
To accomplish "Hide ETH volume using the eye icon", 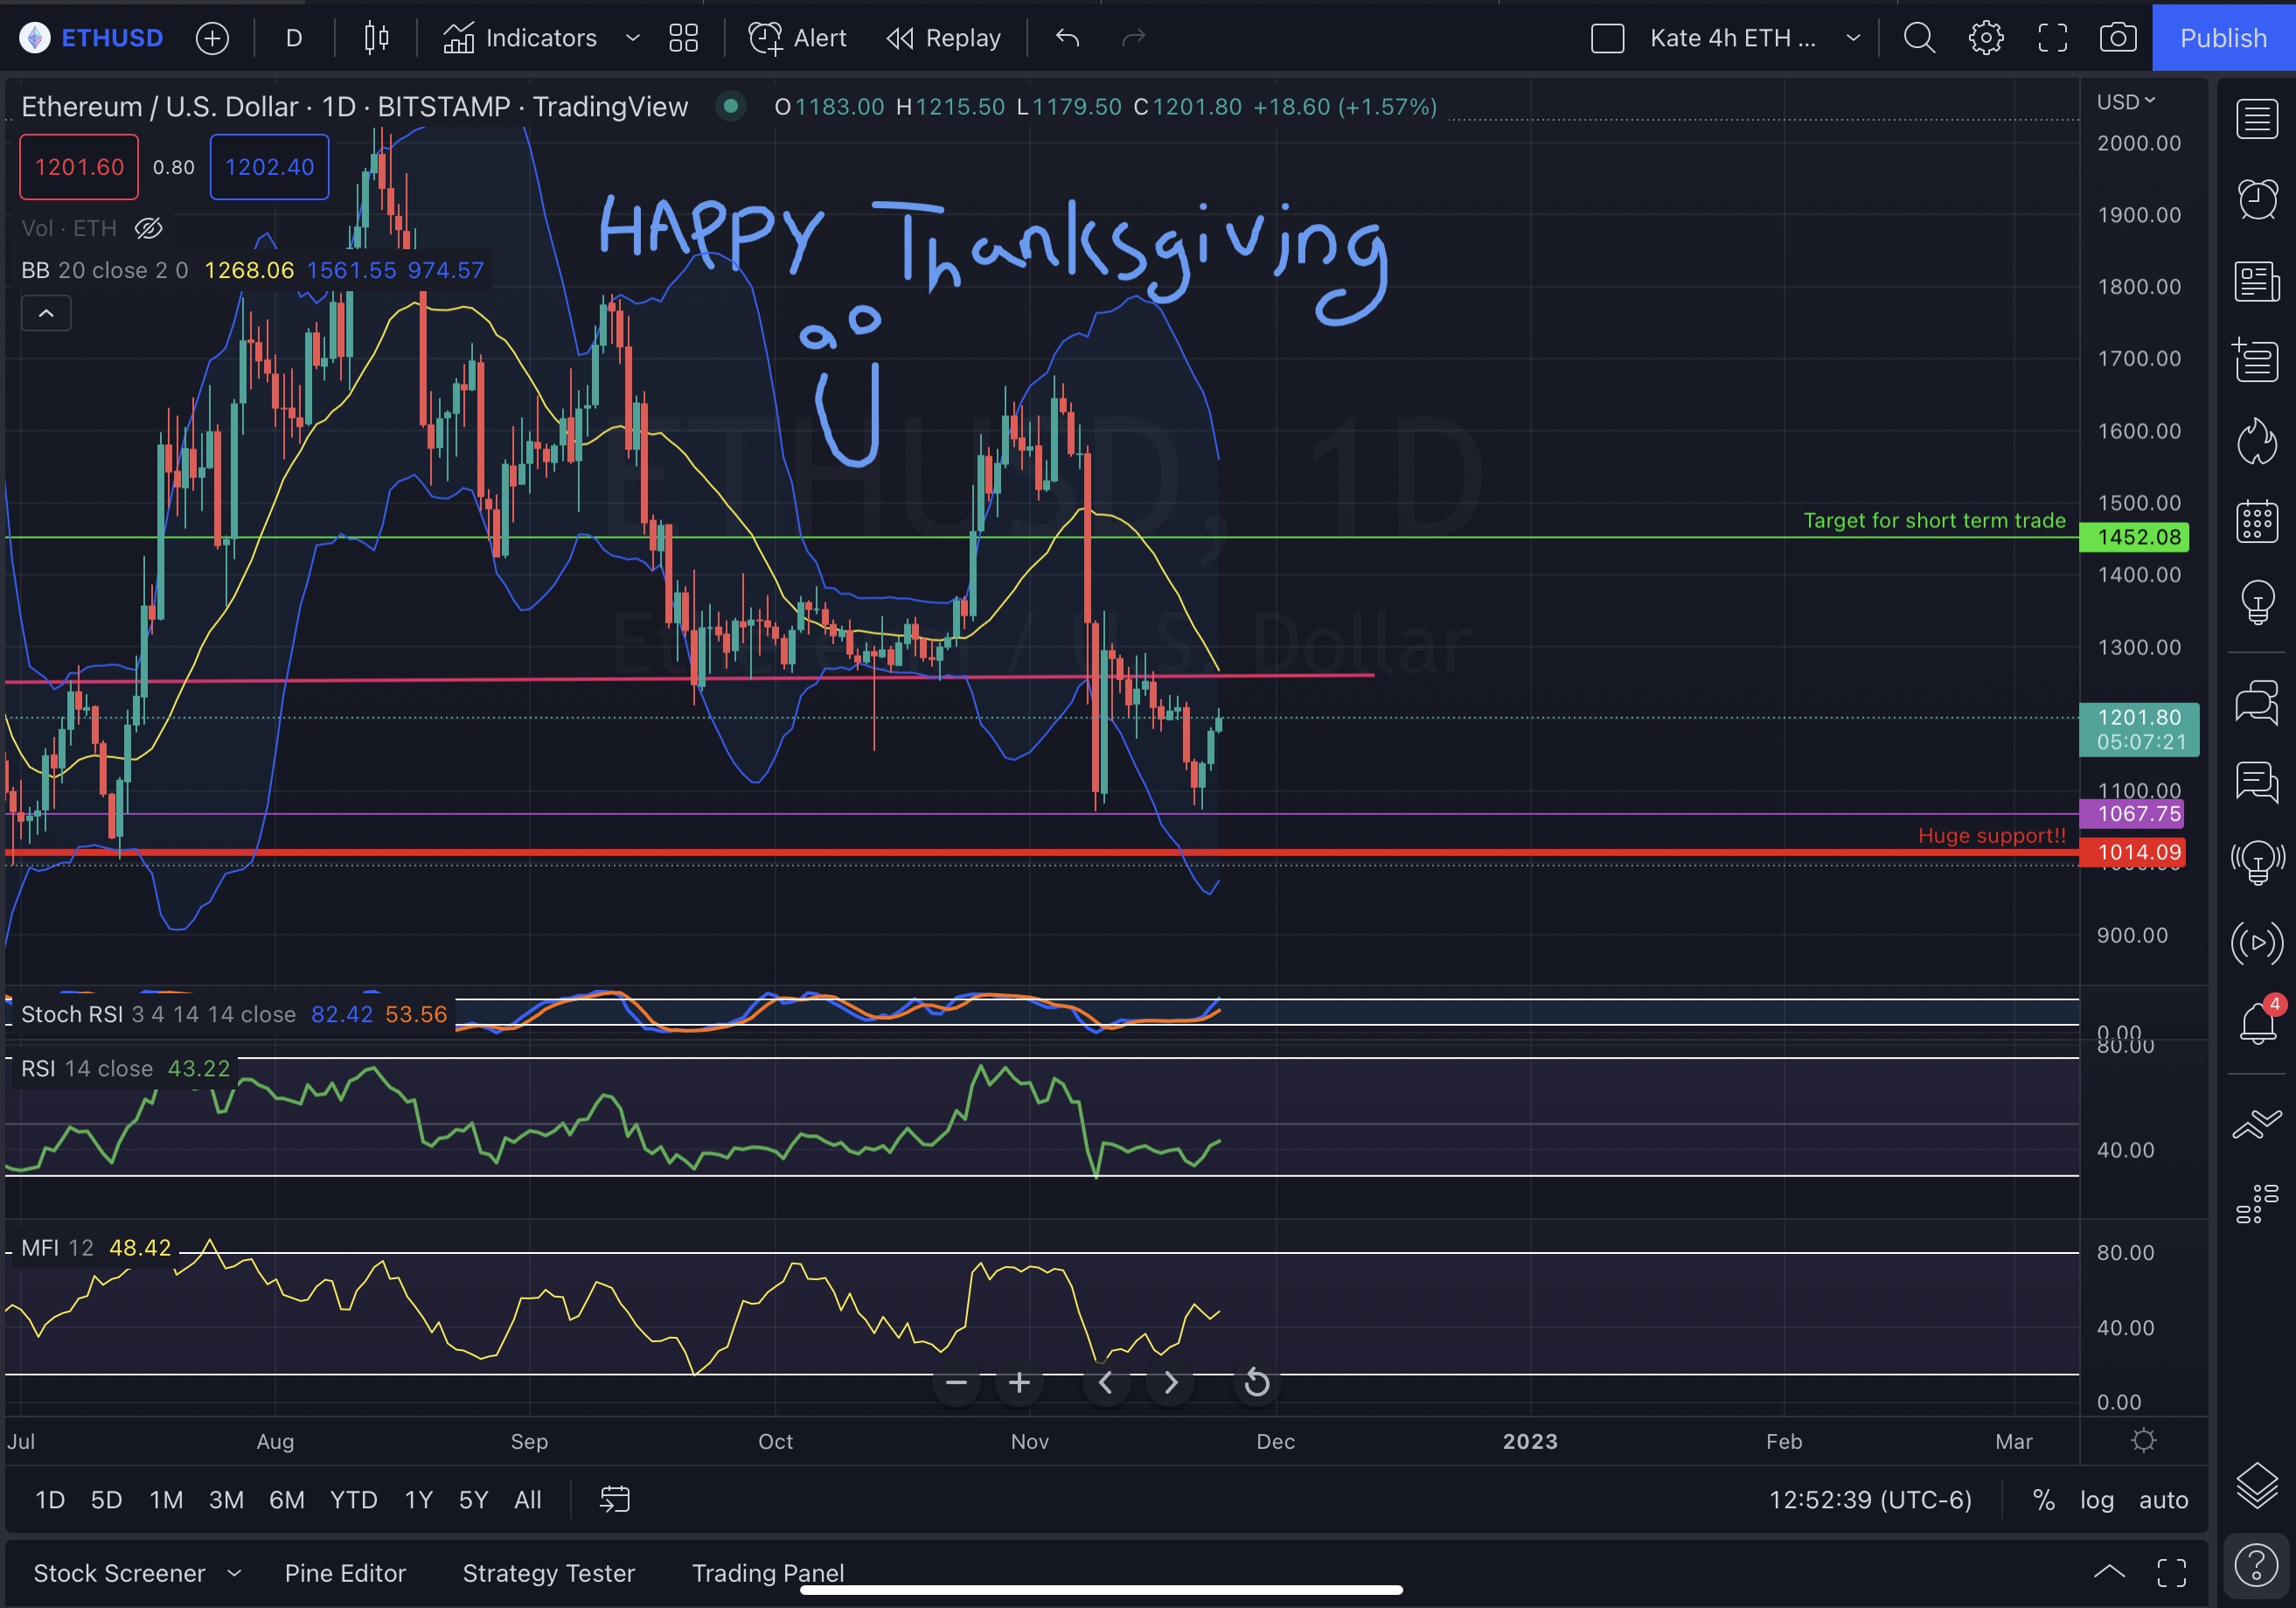I will pos(148,228).
